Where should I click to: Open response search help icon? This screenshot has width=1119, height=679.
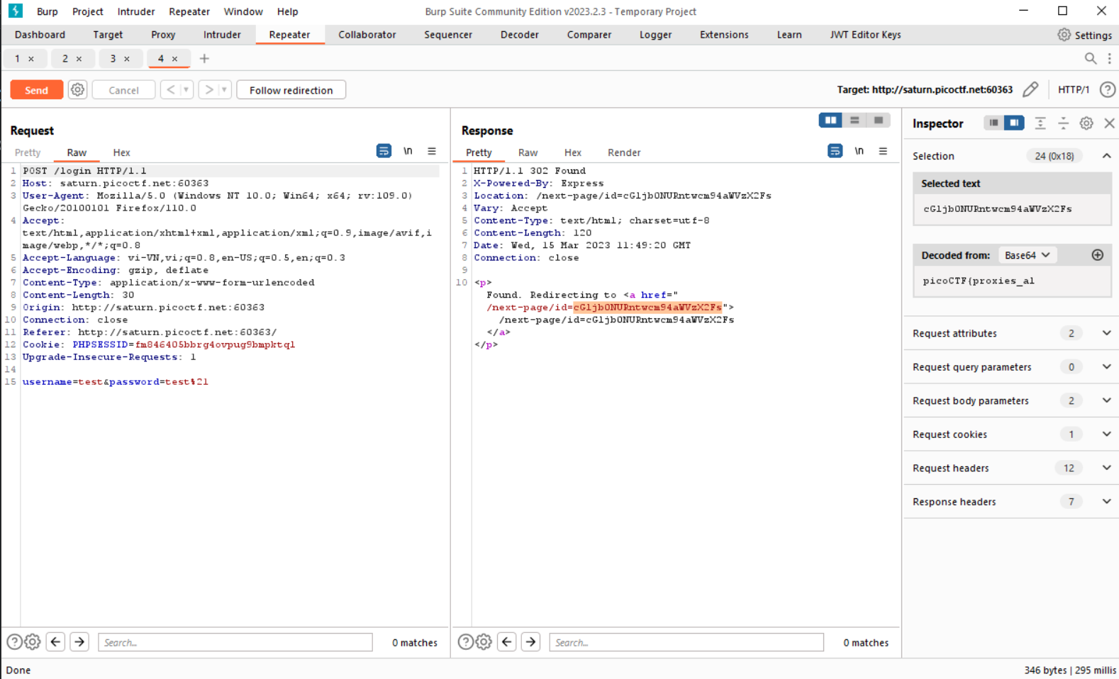[x=465, y=642]
